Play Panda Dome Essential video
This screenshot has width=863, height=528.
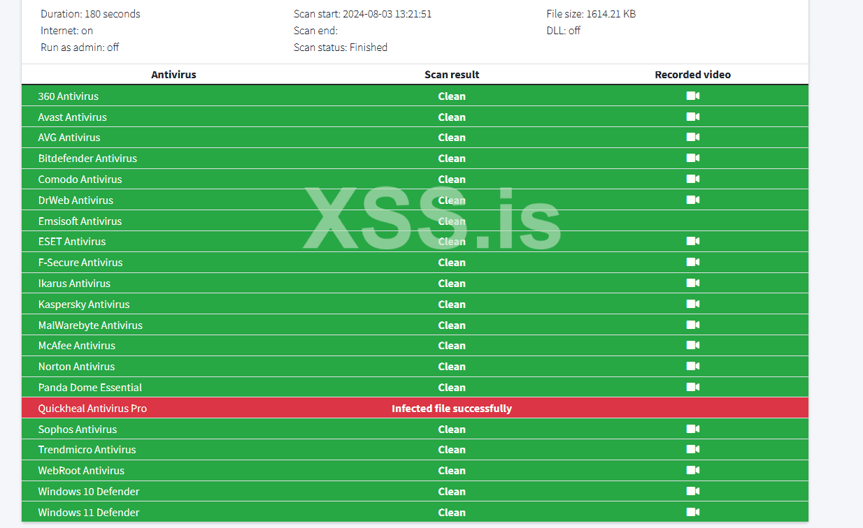coord(692,388)
